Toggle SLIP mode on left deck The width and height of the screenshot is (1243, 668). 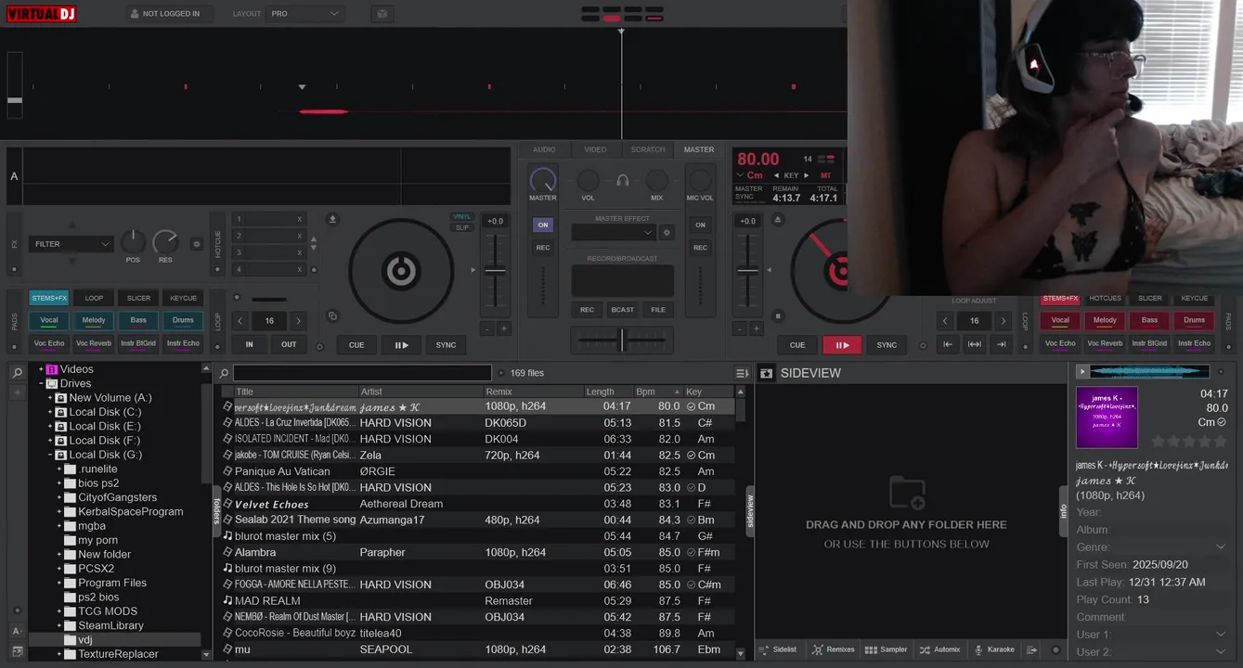click(461, 227)
